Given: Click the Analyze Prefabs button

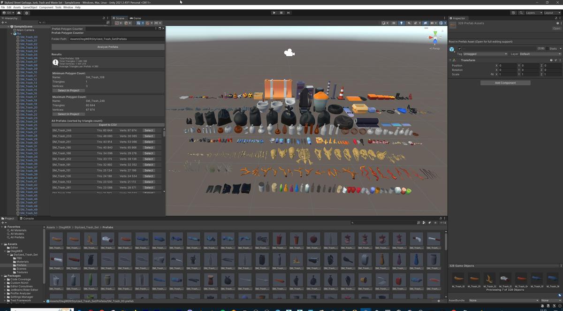Looking at the screenshot, I should (109, 47).
